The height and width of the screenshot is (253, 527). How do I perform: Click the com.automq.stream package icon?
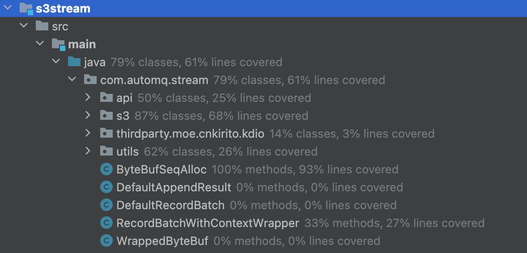click(x=90, y=80)
